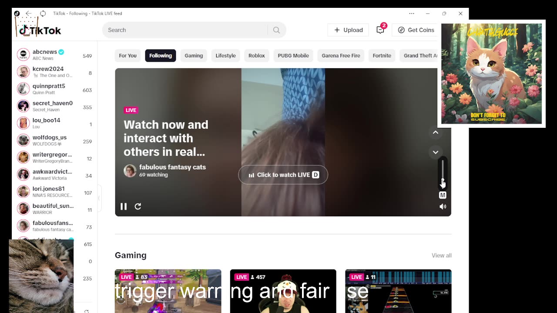Open Gaming LIVE thumbnail with 11 viewers
557x313 pixels.
coord(398,291)
